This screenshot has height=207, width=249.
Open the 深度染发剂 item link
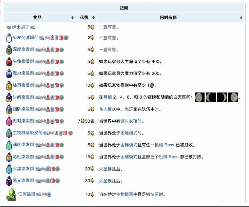point(23,50)
